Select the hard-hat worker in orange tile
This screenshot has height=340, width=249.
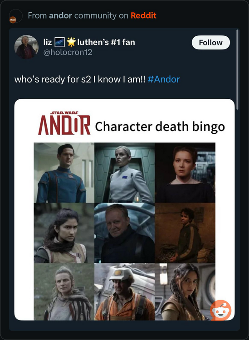[124, 291]
